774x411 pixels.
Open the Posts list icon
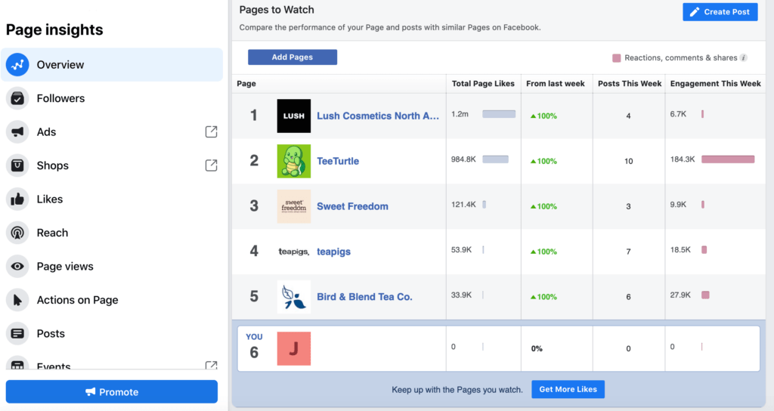[x=17, y=333]
